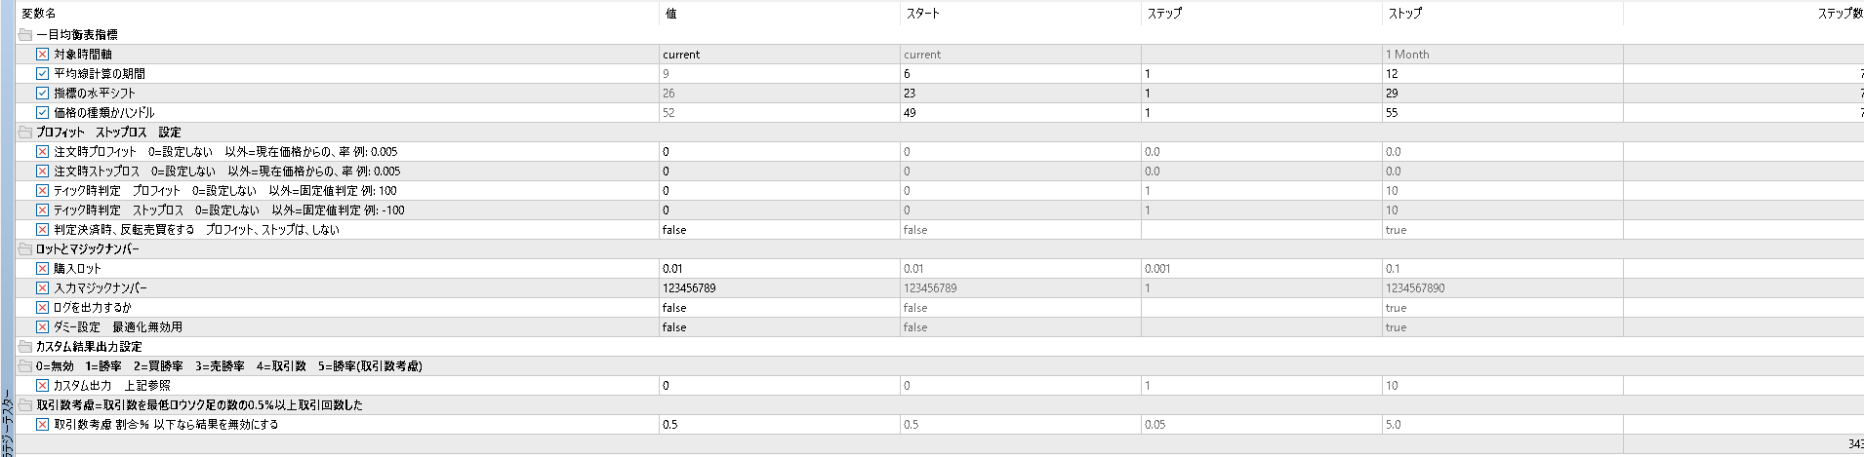1864x457 pixels.
Task: Click folder icon beside 取引数考慮 description row
Action: (x=25, y=405)
